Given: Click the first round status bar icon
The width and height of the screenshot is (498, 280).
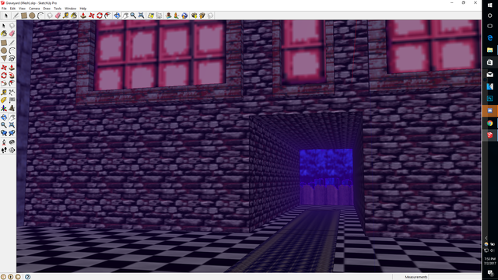Looking at the screenshot, I should [3, 277].
